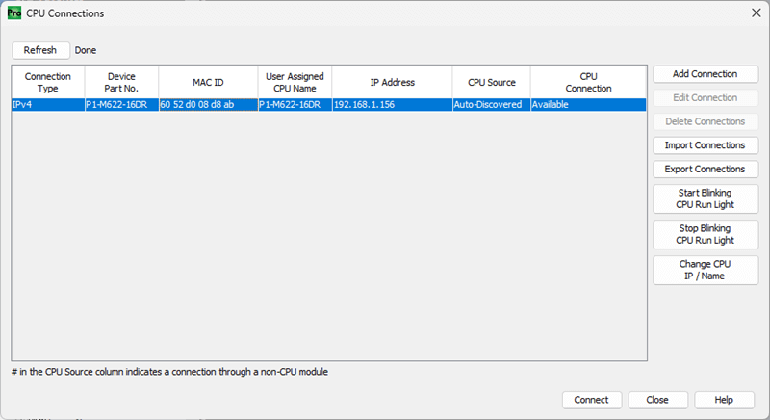Select the IPv4 connection row
The width and height of the screenshot is (770, 420).
click(x=48, y=105)
